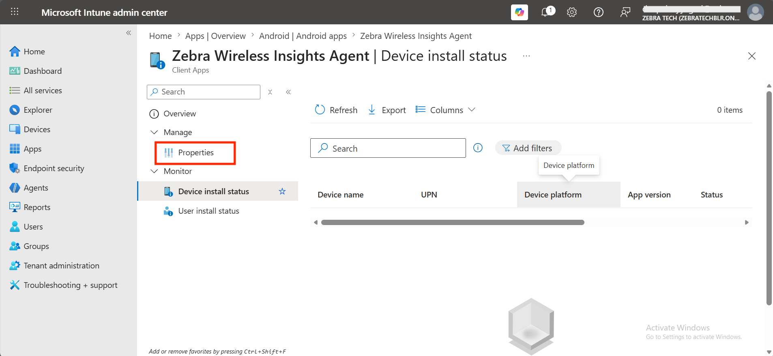Go to the Home breadcrumb
Screen dimensions: 773x356
point(161,36)
